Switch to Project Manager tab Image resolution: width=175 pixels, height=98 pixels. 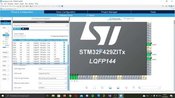109,12
